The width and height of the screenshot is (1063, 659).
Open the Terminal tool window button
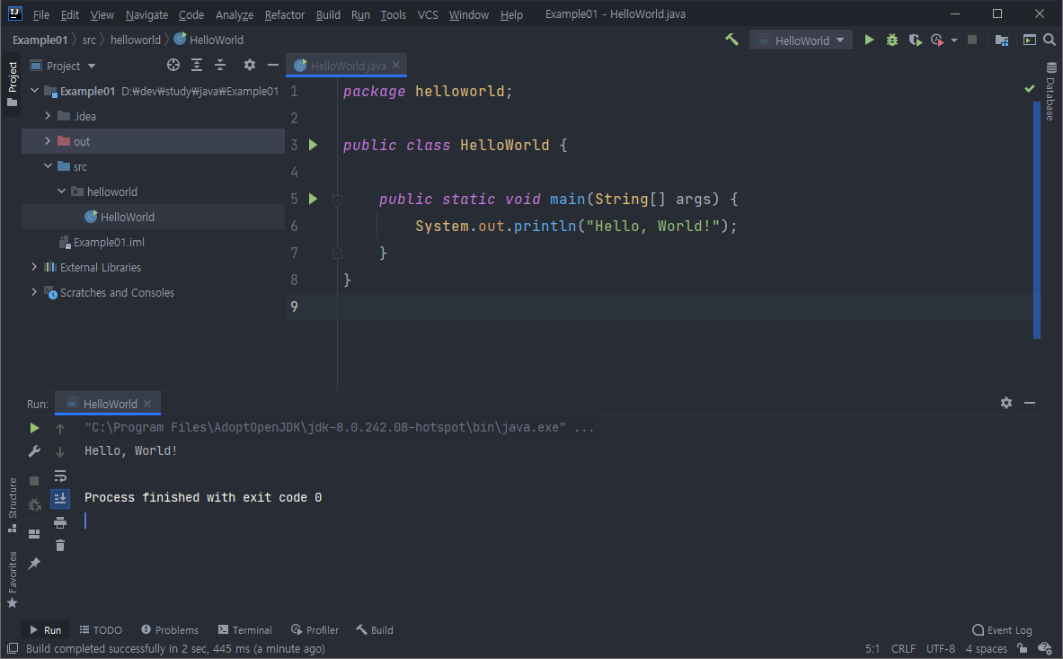[x=244, y=630]
